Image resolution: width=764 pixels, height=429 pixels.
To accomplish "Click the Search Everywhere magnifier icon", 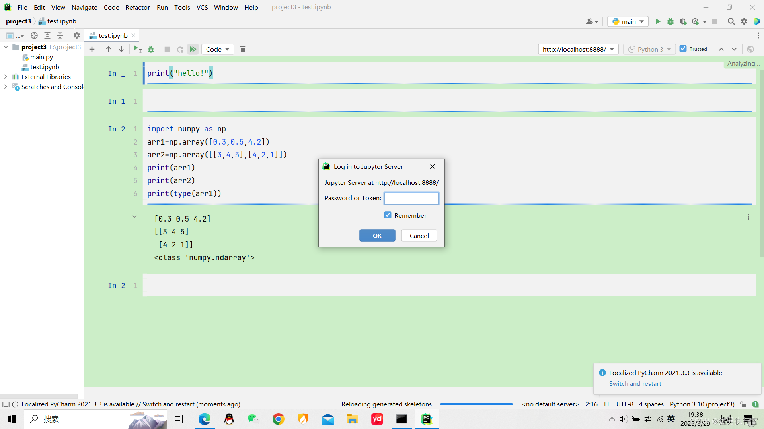I will click(x=731, y=21).
